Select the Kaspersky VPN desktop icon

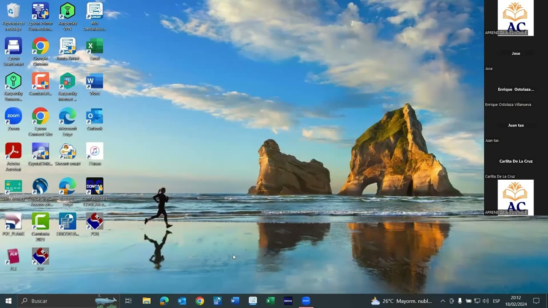67,16
